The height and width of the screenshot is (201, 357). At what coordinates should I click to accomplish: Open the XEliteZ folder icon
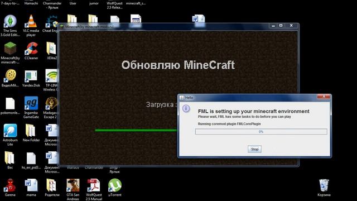tap(51, 49)
